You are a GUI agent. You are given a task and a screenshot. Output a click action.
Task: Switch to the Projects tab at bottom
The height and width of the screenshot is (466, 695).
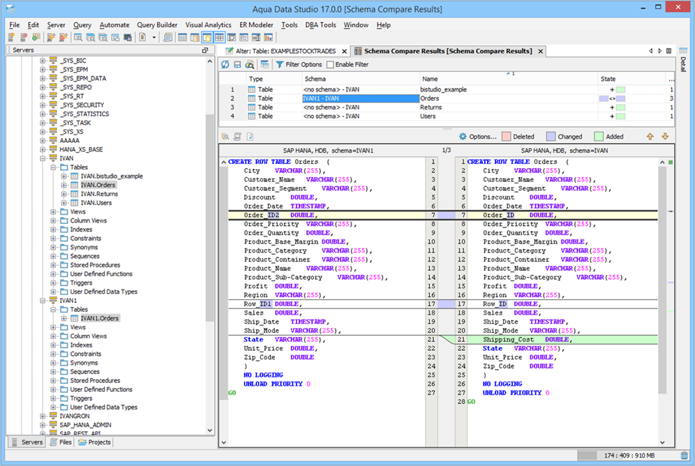click(94, 442)
